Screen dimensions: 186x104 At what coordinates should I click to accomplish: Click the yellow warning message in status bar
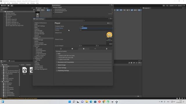(20, 98)
